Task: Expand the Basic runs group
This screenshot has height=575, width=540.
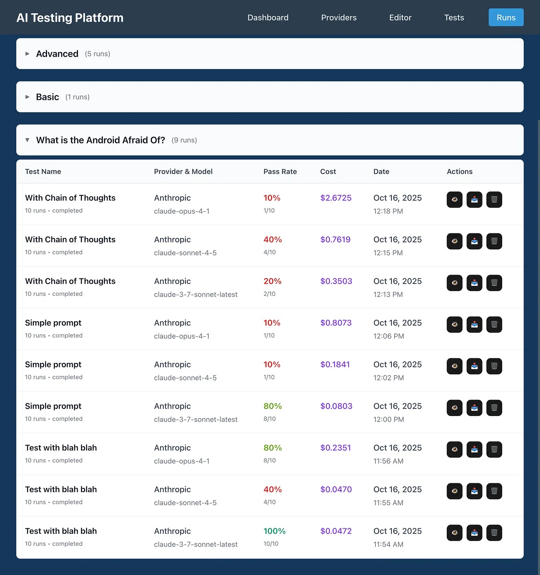Action: [47, 97]
